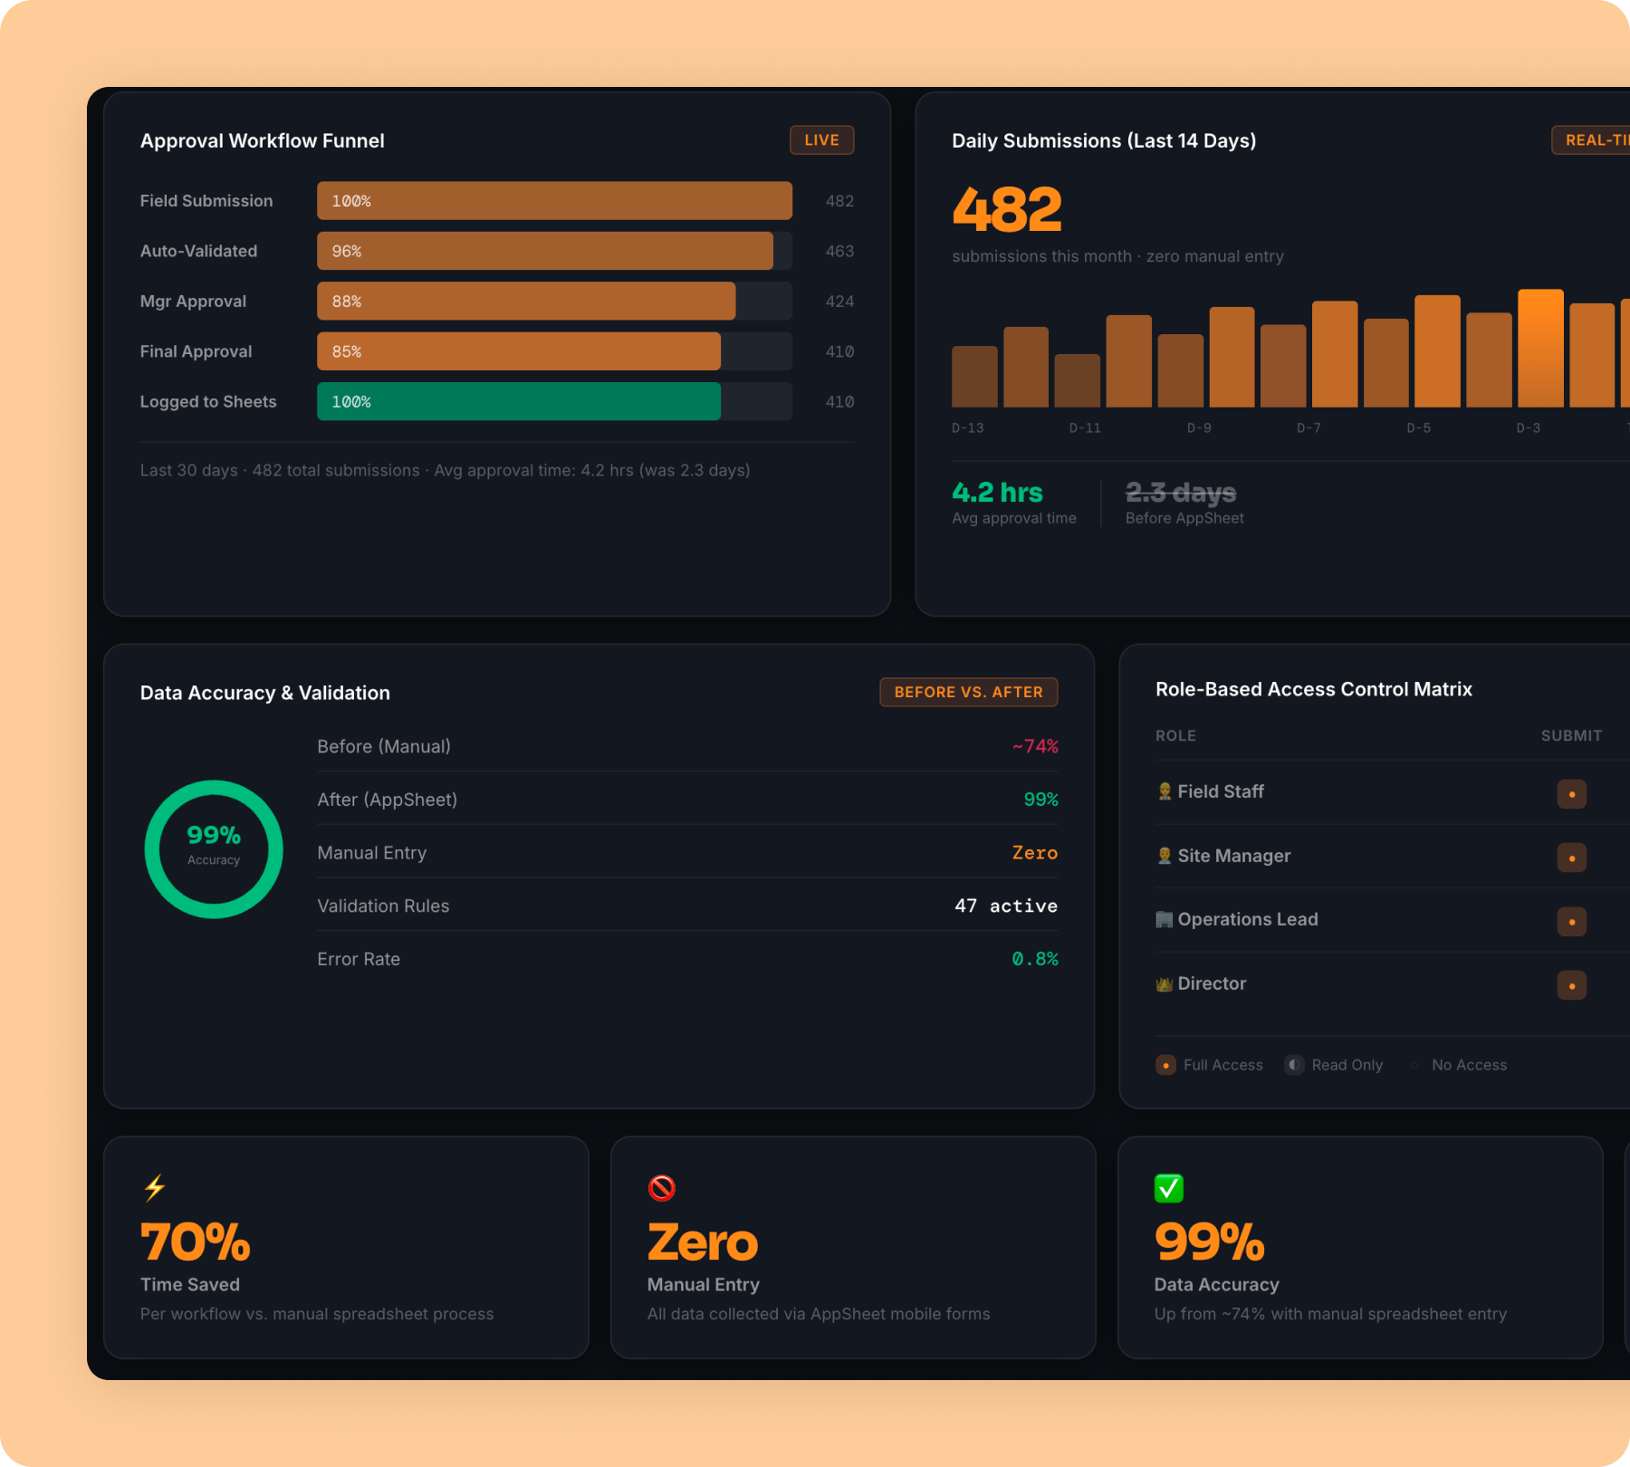Viewport: 1630px width, 1467px height.
Task: Click the Director crown emoji icon
Action: tap(1166, 983)
